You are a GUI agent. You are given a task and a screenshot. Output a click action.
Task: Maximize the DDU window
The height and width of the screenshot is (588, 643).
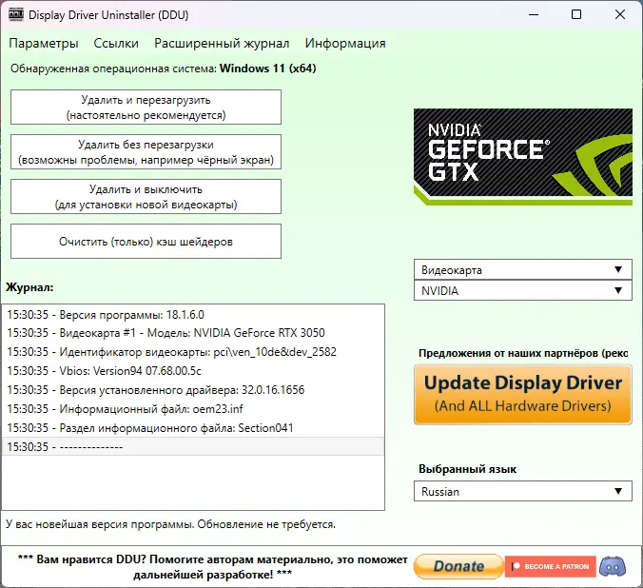point(576,15)
